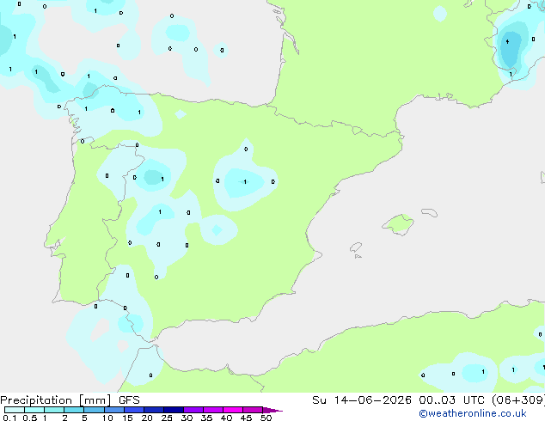
Task: Pick the 40–45 mm magenta legend swatch
Action: (x=233, y=410)
